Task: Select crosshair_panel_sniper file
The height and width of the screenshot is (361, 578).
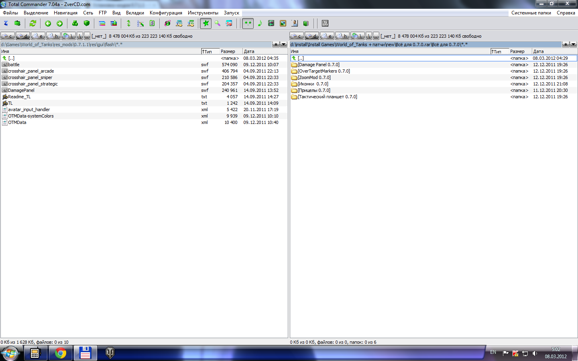Action: point(144,77)
